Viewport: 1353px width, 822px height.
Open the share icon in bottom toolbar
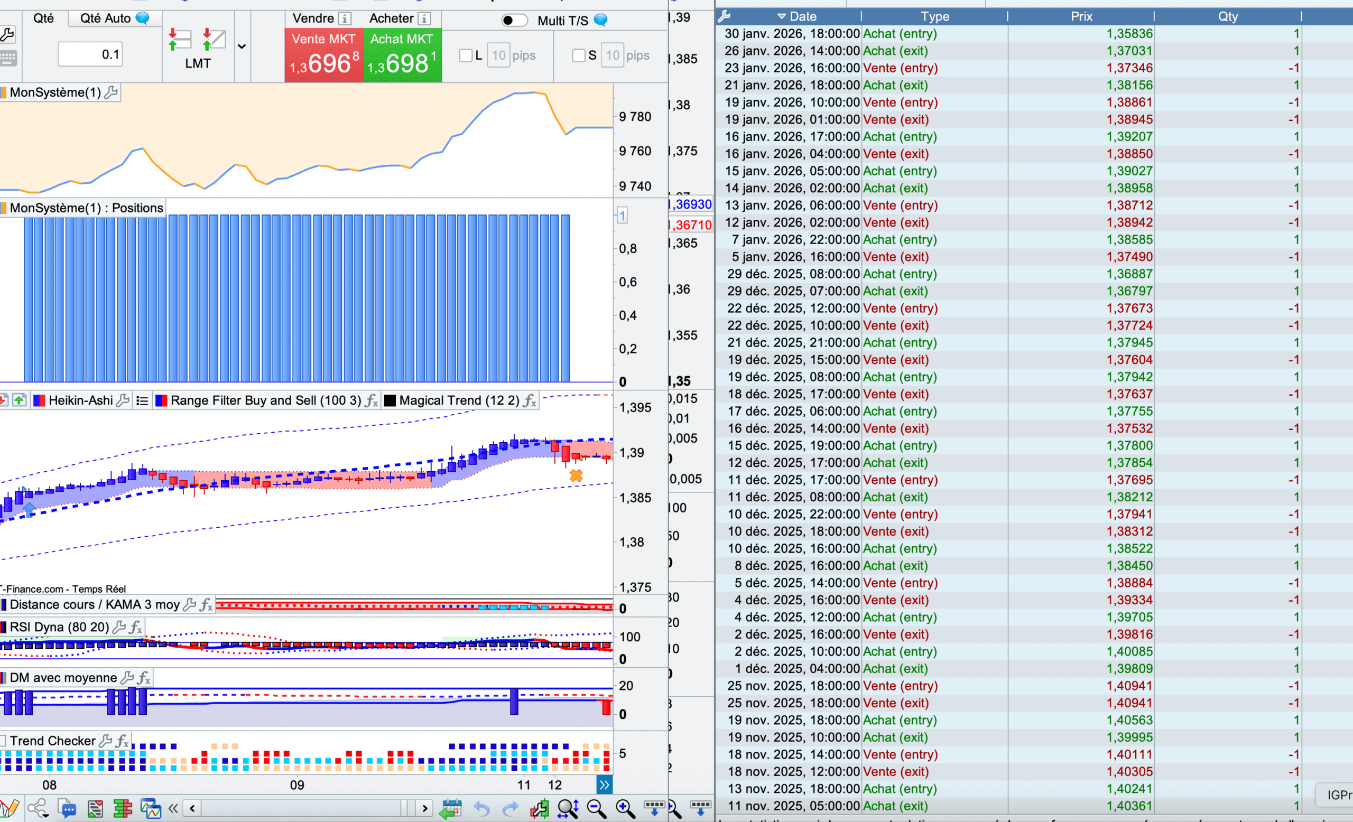pos(38,808)
